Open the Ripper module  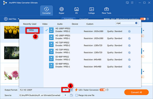(x=61, y=10)
